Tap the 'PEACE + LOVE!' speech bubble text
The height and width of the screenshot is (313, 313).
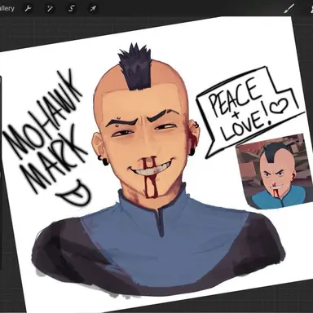click(248, 108)
